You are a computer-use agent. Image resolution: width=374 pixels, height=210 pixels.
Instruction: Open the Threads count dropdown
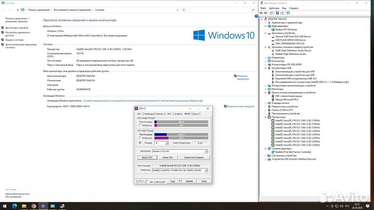[x=167, y=143]
